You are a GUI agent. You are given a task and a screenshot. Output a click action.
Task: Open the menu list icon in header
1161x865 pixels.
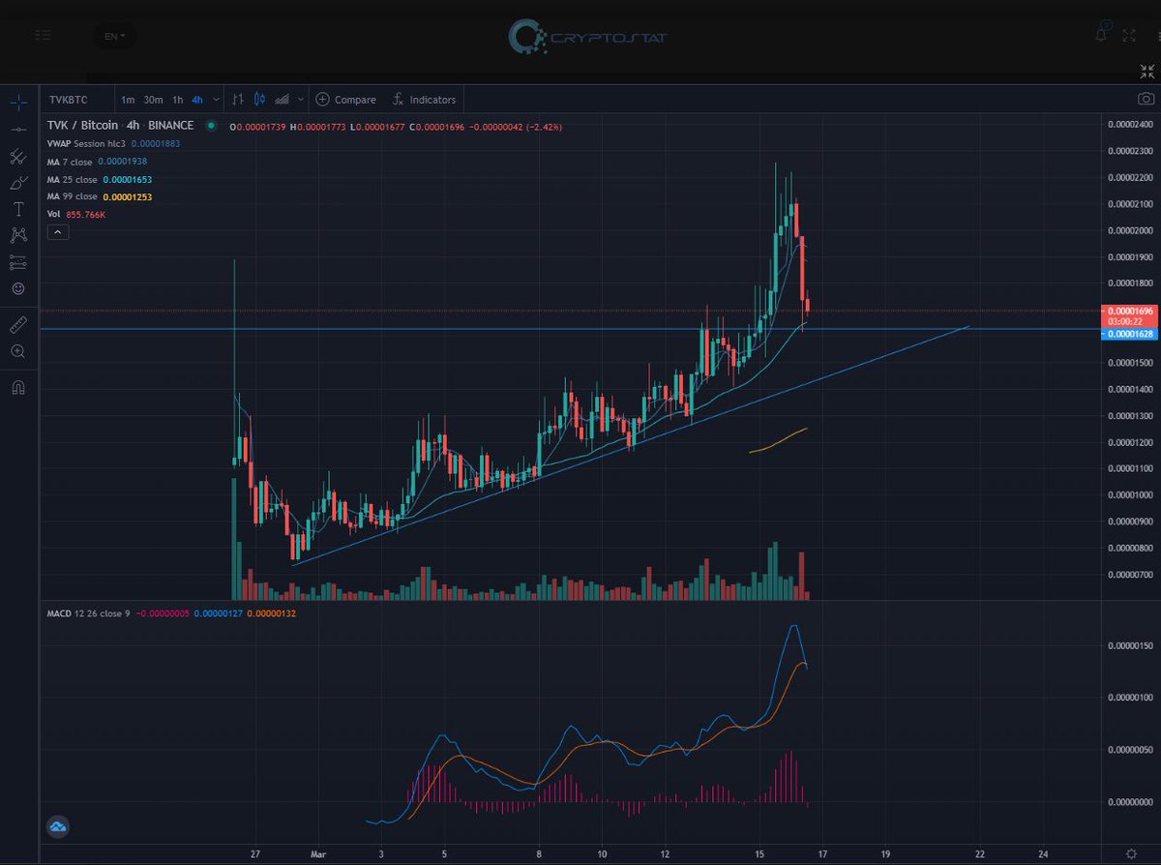coord(42,35)
